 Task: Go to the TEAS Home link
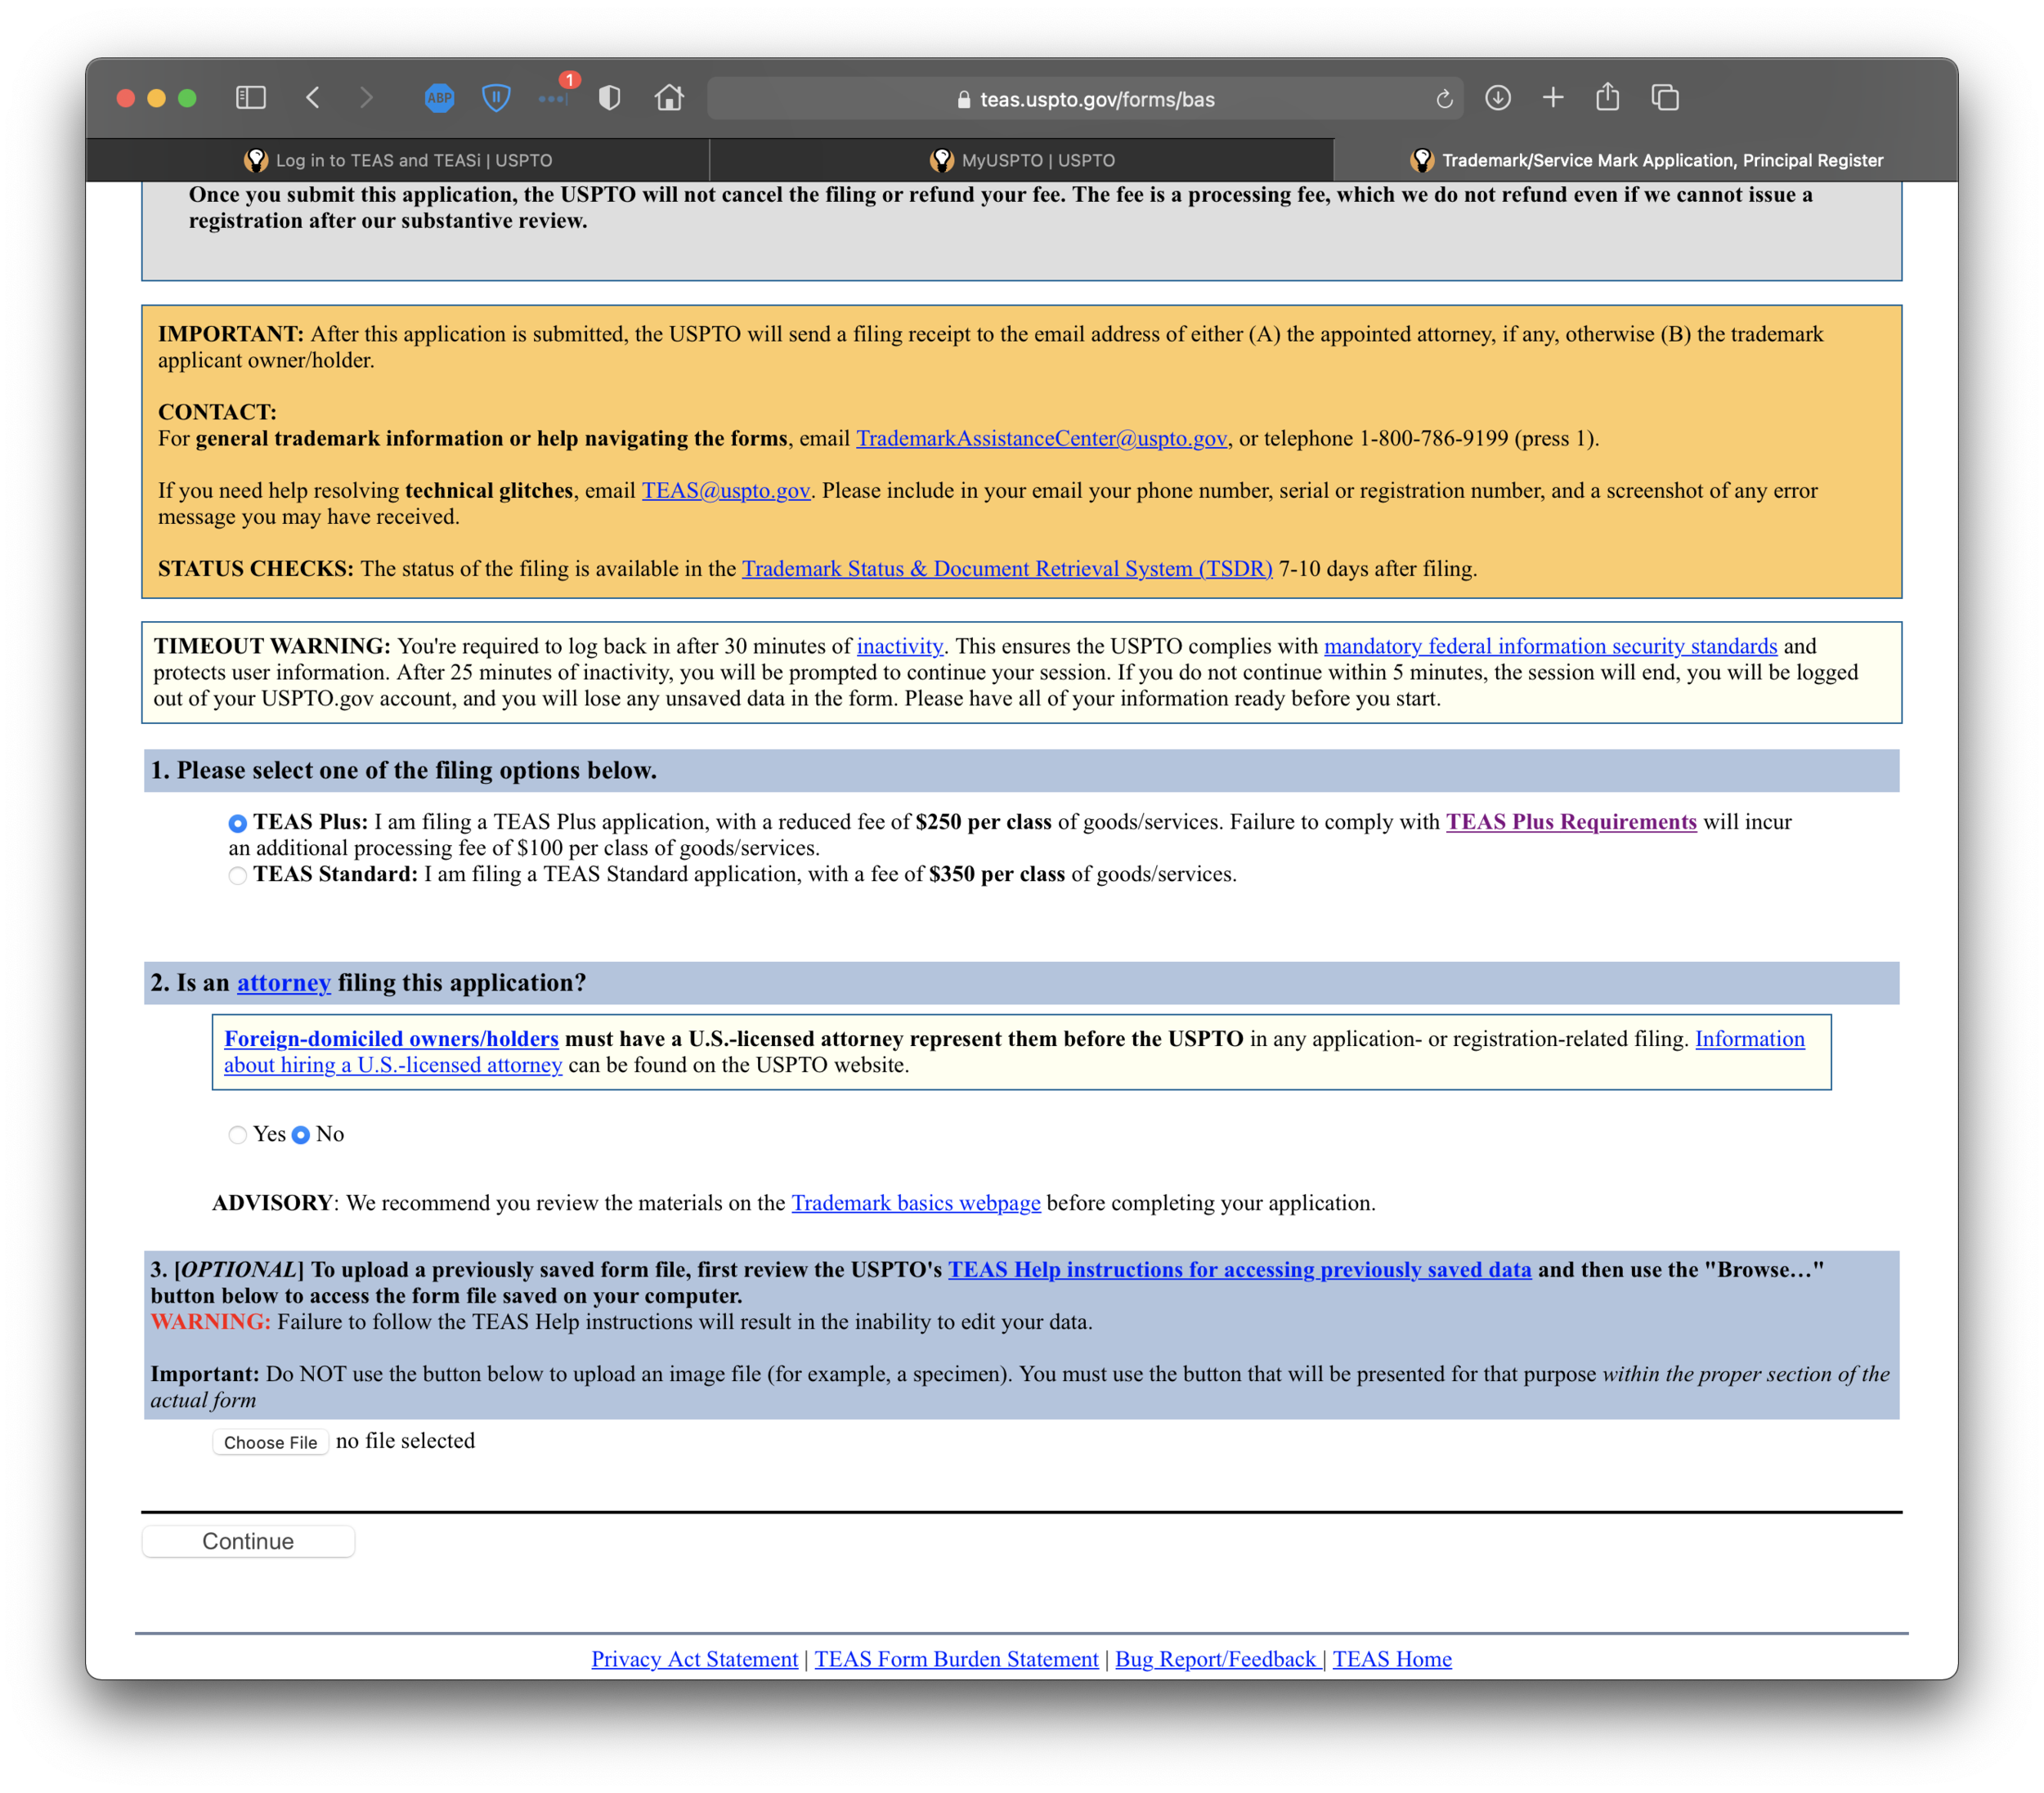coord(1392,1660)
